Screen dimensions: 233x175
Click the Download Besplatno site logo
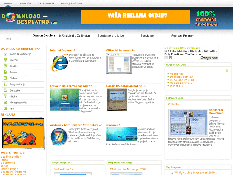[29, 19]
